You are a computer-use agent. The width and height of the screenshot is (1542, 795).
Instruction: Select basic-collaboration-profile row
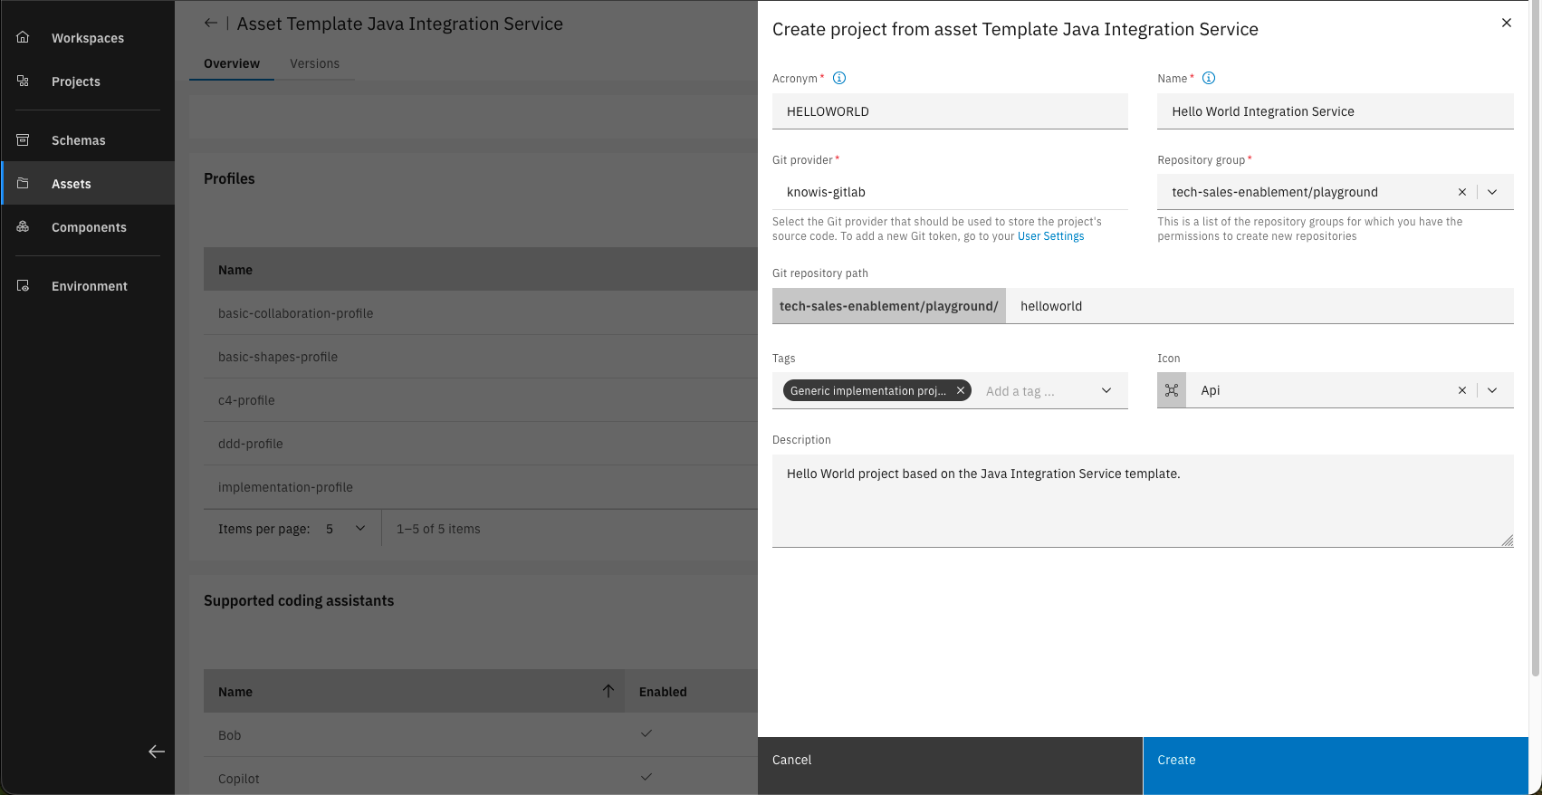480,313
